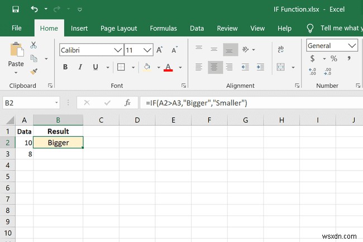The image size is (363, 242).
Task: Click inside the formula bar IF formula
Action: click(x=197, y=103)
